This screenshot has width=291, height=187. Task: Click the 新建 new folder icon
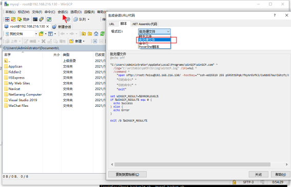point(71,41)
